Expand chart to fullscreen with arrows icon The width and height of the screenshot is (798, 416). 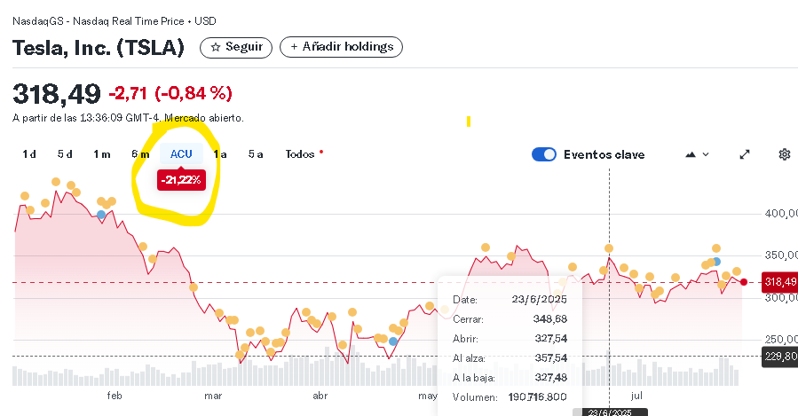click(745, 154)
